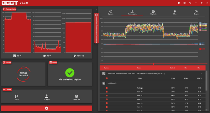Click the GPU core legend marker

(200, 44)
